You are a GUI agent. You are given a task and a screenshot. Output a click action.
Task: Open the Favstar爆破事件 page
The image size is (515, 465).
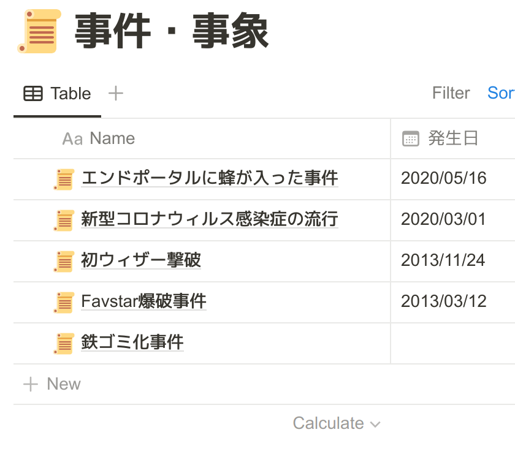tap(143, 301)
